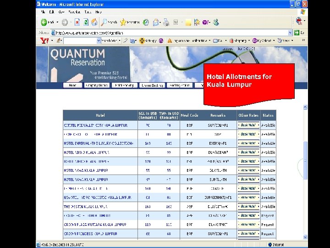Open the Search magnifier toolbar button

click(x=109, y=22)
